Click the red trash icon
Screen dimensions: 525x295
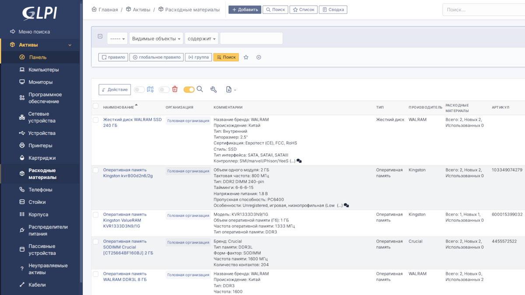click(x=175, y=89)
